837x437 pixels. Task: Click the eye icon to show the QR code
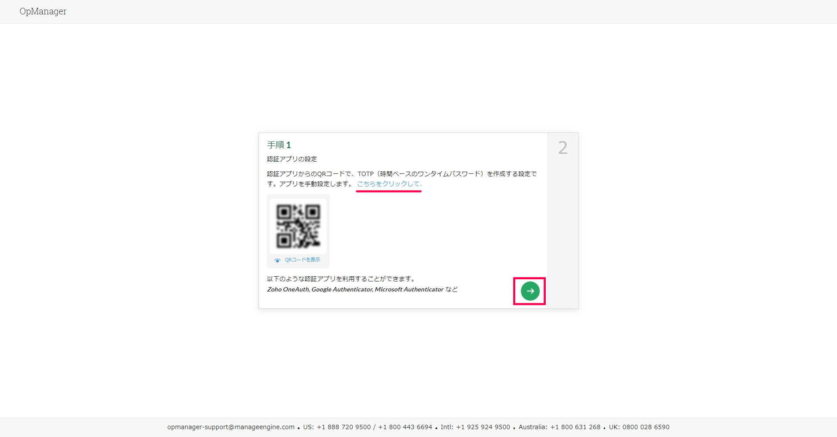coord(277,260)
